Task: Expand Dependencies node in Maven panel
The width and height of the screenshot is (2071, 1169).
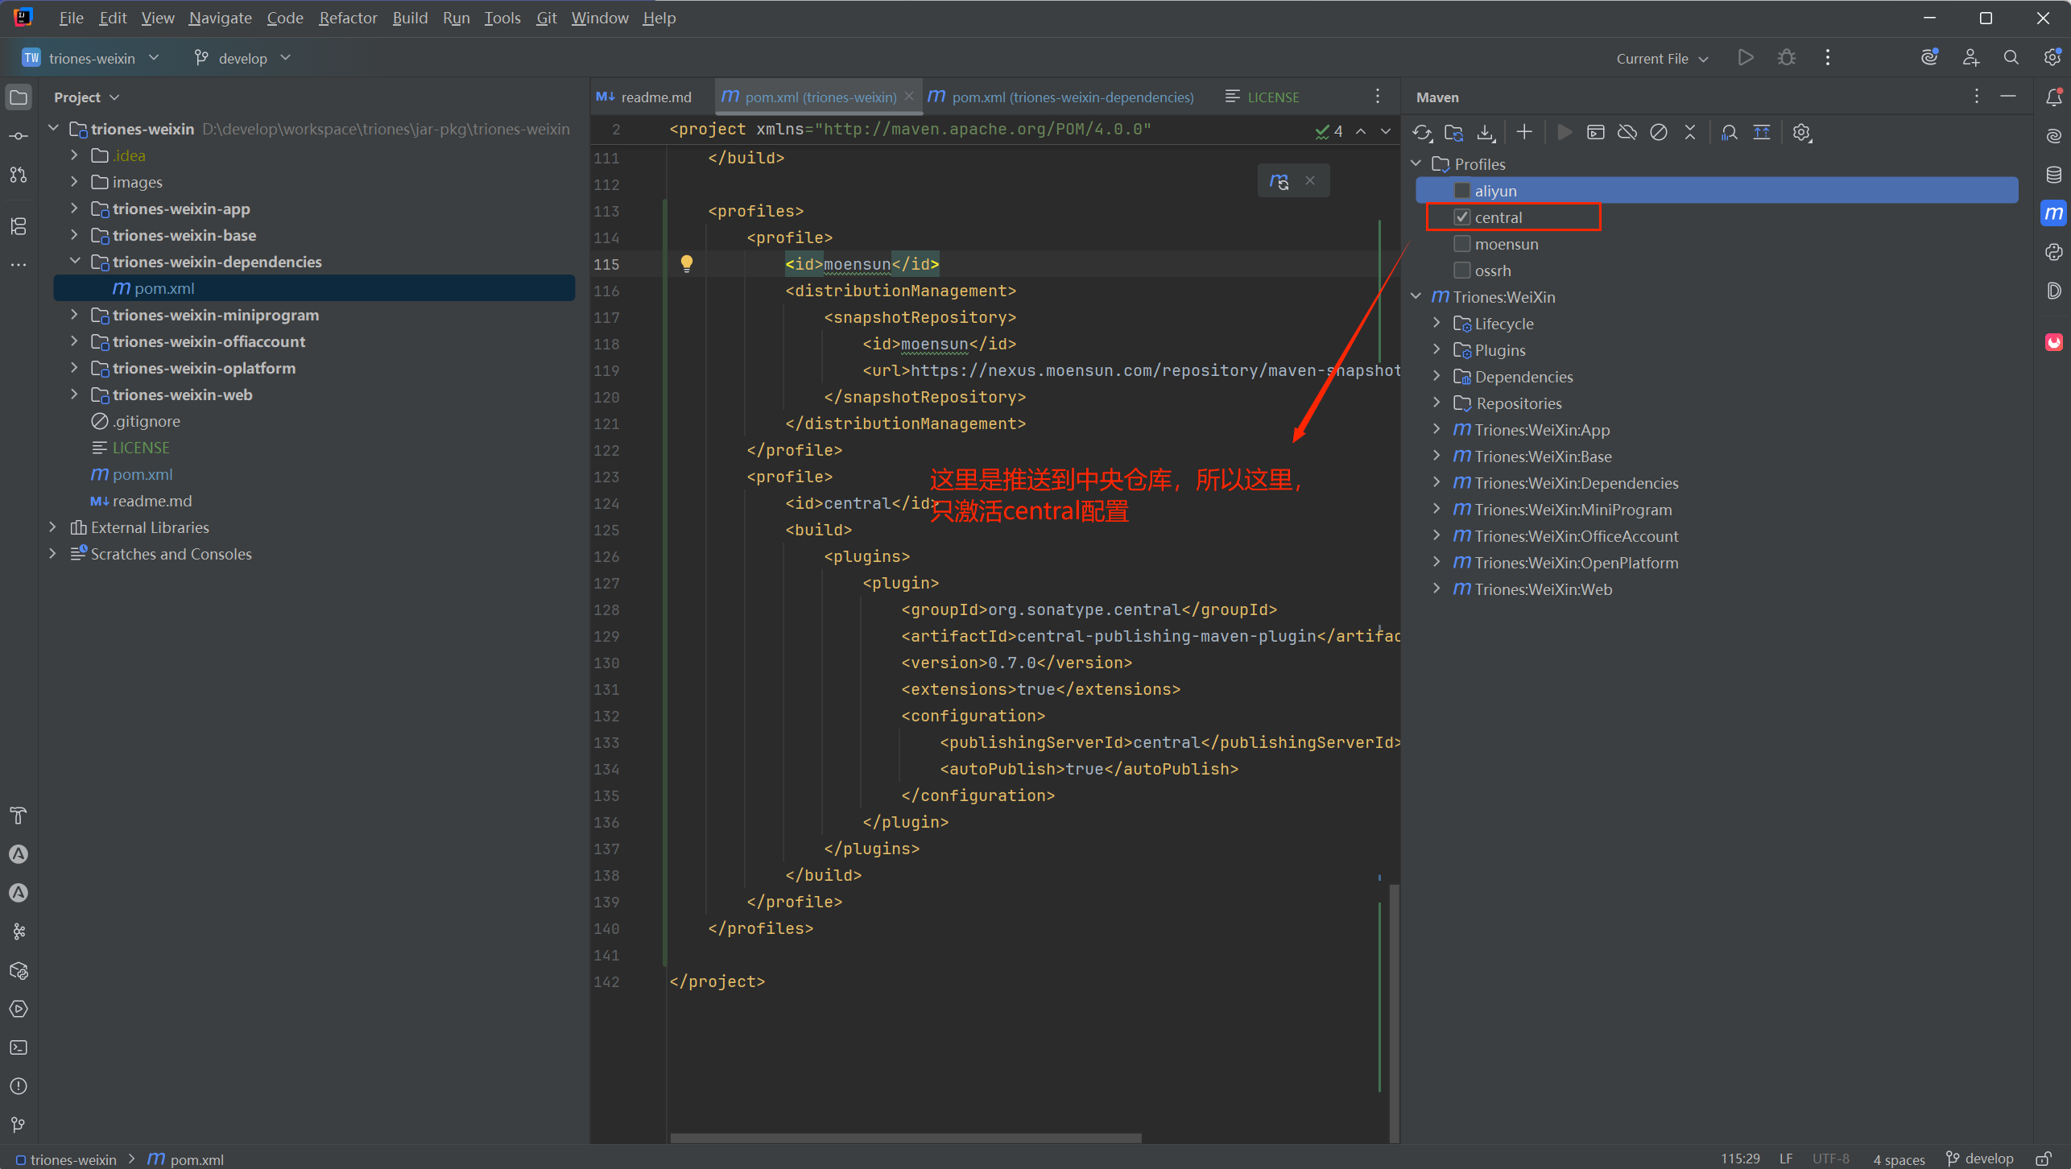Action: click(x=1437, y=376)
